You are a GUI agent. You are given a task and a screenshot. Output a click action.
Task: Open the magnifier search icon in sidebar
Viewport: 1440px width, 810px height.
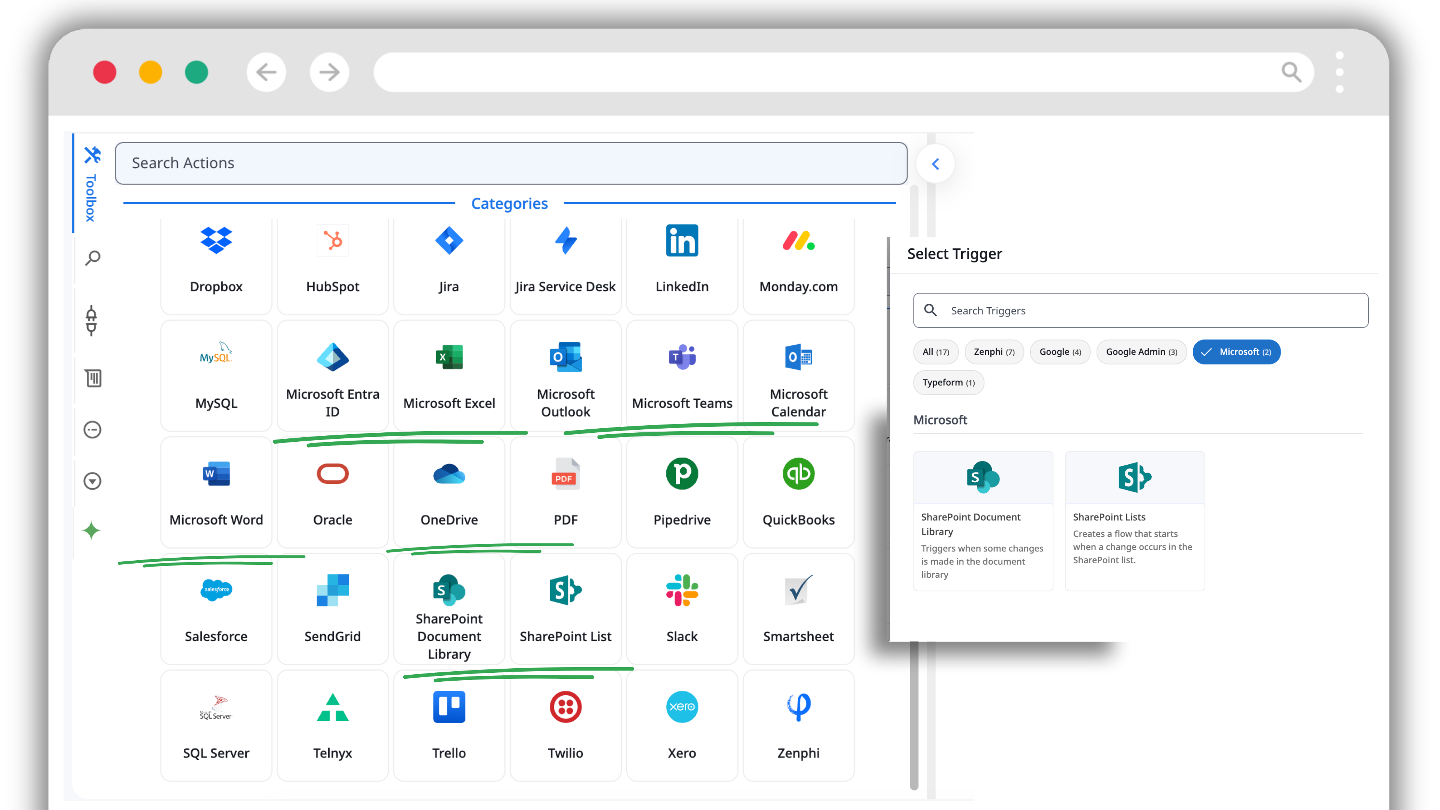tap(92, 258)
